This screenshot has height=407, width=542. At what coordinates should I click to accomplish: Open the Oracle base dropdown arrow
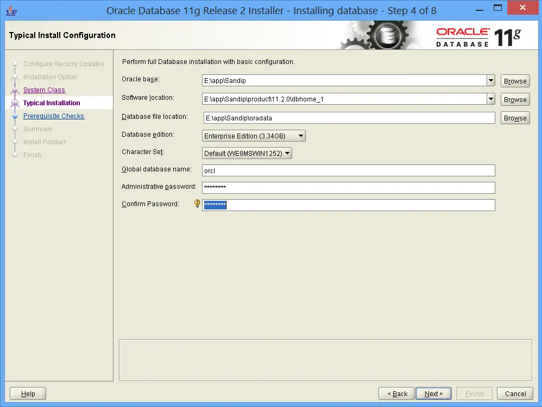[x=491, y=80]
